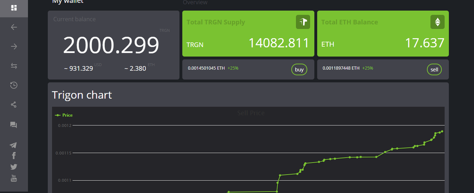Click the 0.0011 y-axis label
The height and width of the screenshot is (193, 474).
point(65,180)
